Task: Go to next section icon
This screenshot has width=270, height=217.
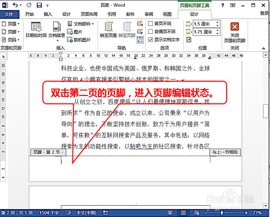Action: coord(140,31)
